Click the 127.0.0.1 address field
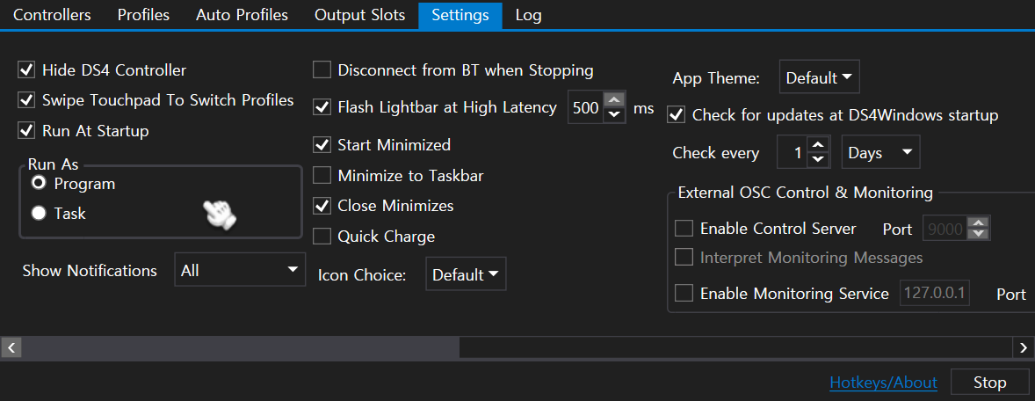Viewport: 1035px width, 401px height. pos(936,293)
